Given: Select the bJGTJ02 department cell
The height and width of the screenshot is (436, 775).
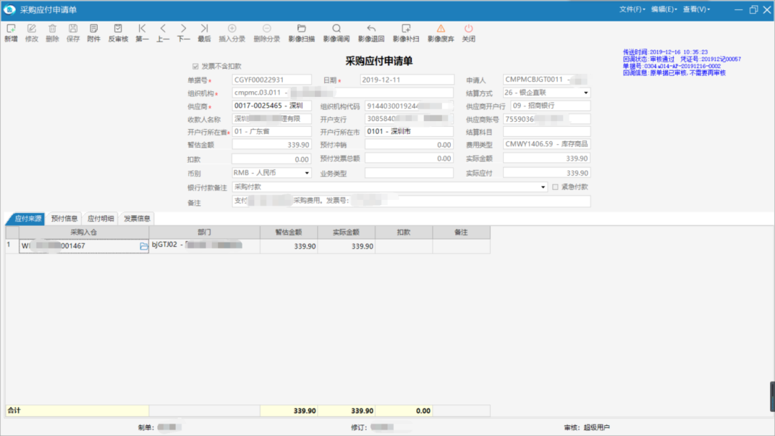Looking at the screenshot, I should point(205,246).
